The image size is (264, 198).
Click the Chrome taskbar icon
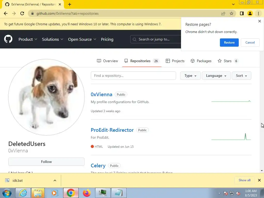[x=71, y=193]
